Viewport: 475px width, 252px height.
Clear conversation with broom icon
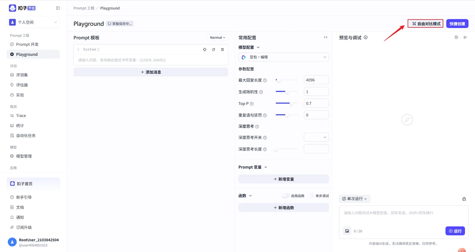click(464, 199)
